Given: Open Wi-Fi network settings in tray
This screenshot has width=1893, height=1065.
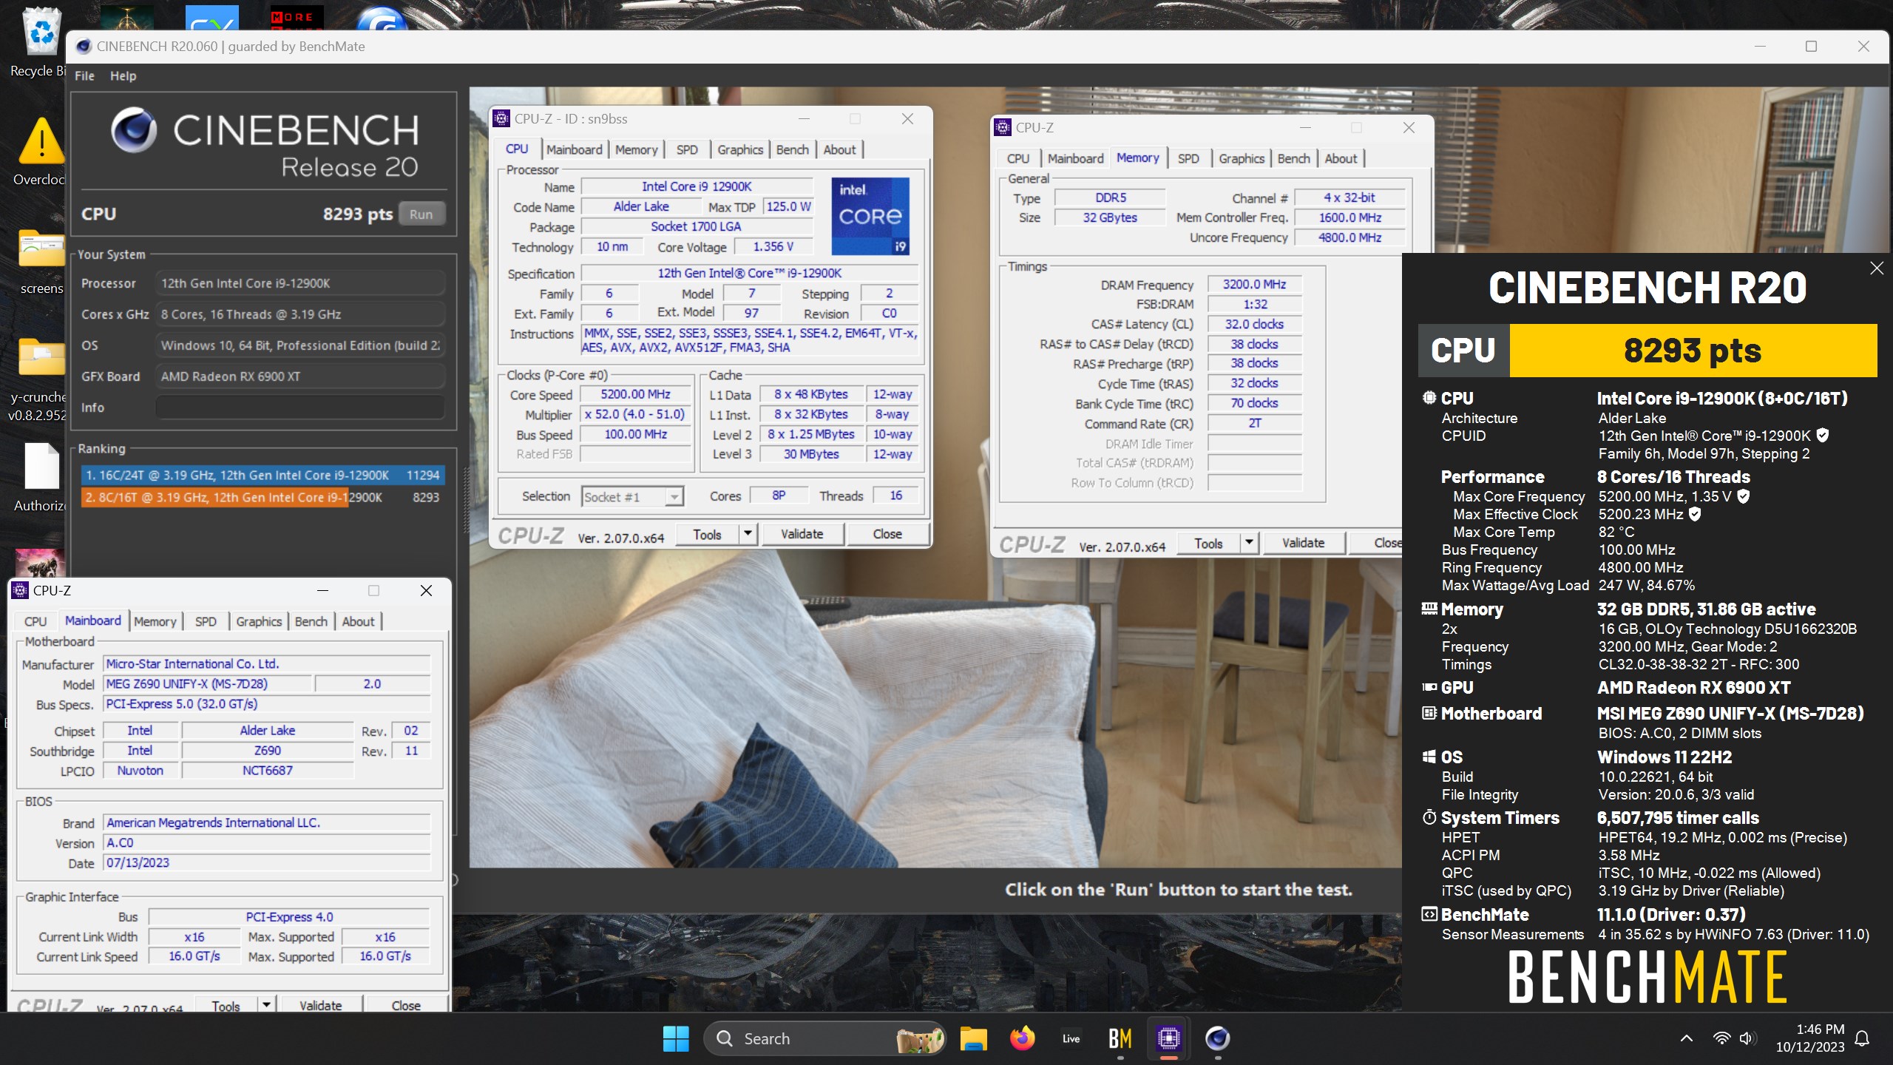Looking at the screenshot, I should pyautogui.click(x=1721, y=1038).
